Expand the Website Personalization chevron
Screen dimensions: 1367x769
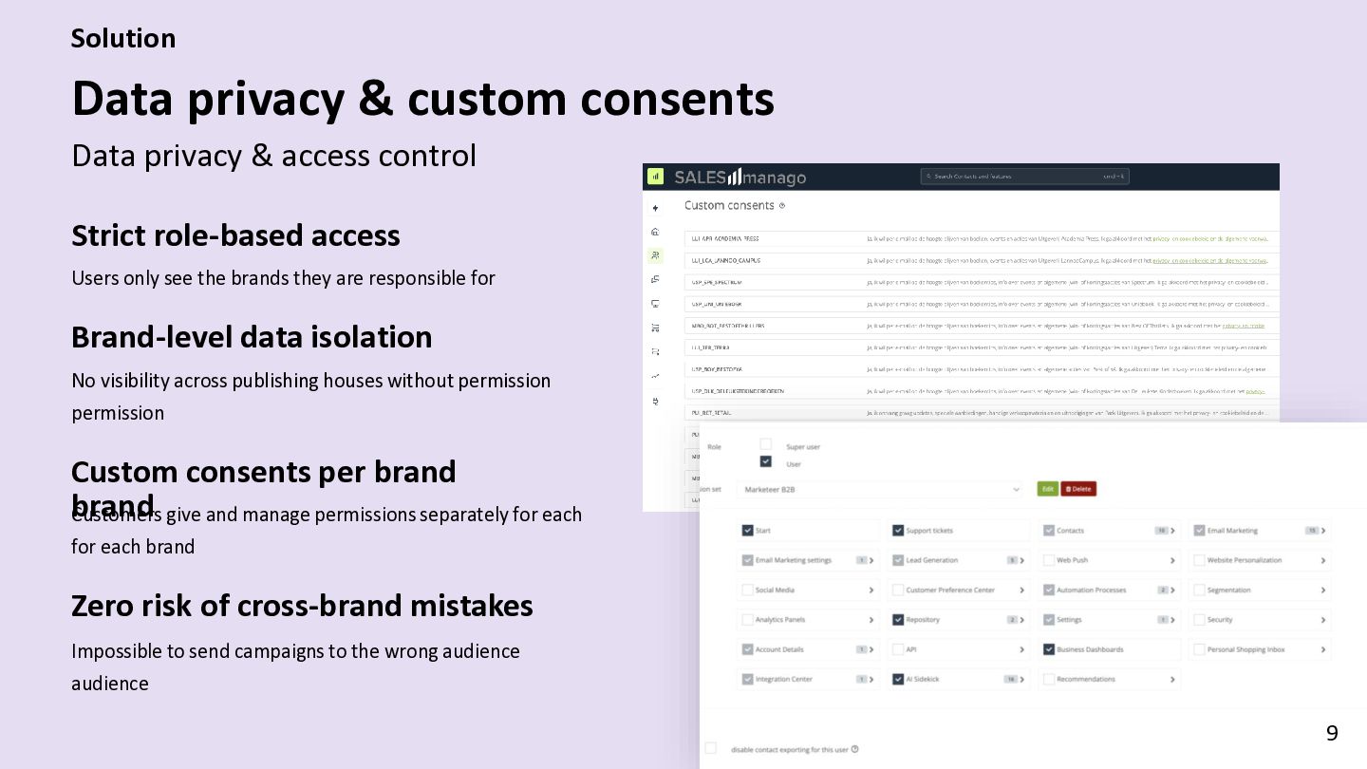(1323, 560)
